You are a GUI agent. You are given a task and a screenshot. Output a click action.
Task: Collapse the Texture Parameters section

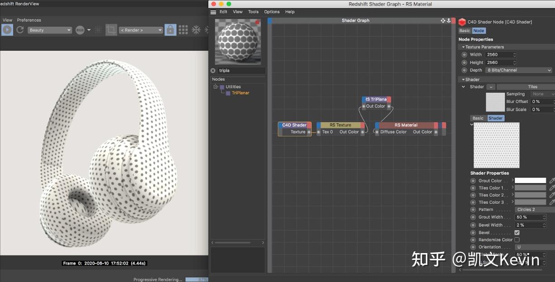point(463,47)
